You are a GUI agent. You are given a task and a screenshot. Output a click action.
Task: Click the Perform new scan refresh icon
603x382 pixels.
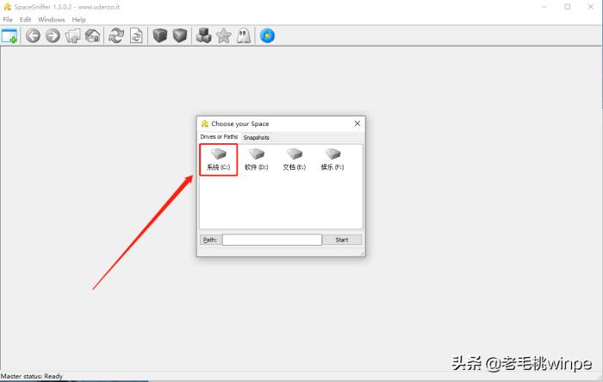click(116, 35)
